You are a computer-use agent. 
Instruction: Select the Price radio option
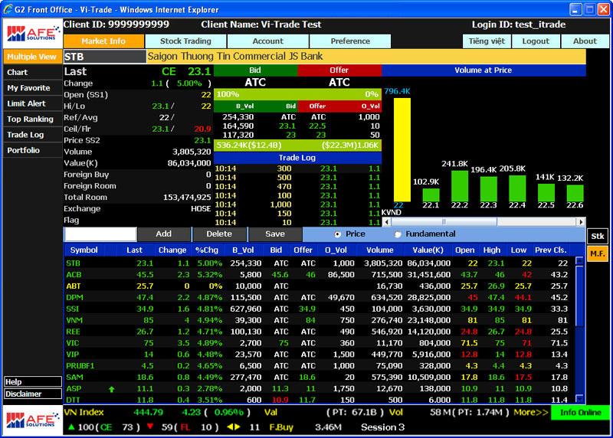[337, 234]
